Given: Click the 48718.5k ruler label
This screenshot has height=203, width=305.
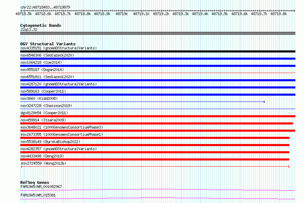Looking at the screenshot, I should (24, 14).
